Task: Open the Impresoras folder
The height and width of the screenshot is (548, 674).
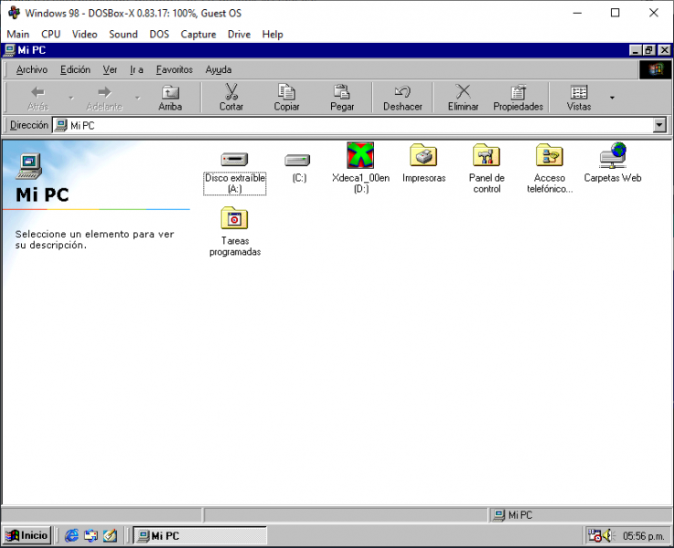Action: point(423,156)
